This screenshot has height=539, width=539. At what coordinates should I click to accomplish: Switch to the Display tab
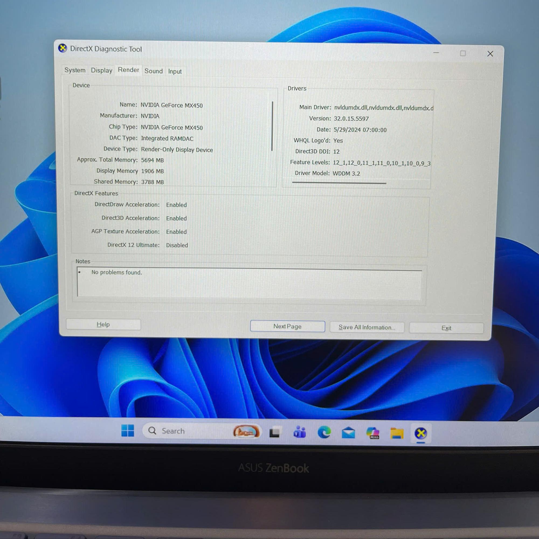101,70
